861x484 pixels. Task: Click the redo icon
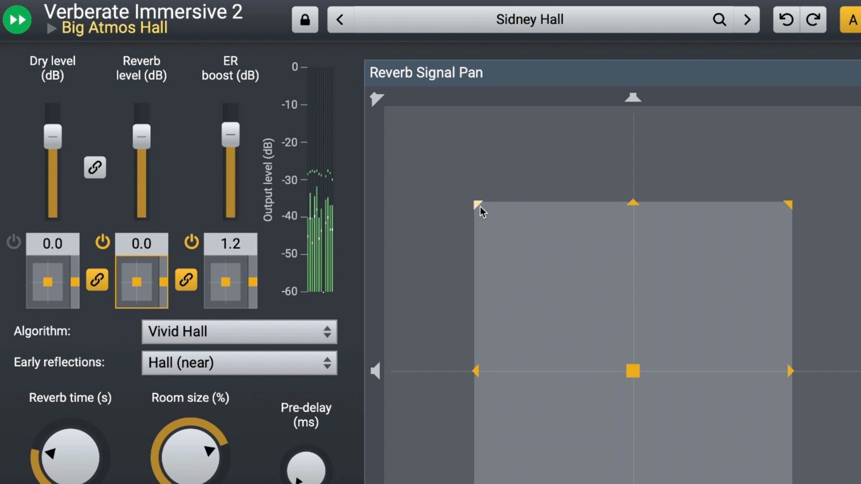pos(813,20)
